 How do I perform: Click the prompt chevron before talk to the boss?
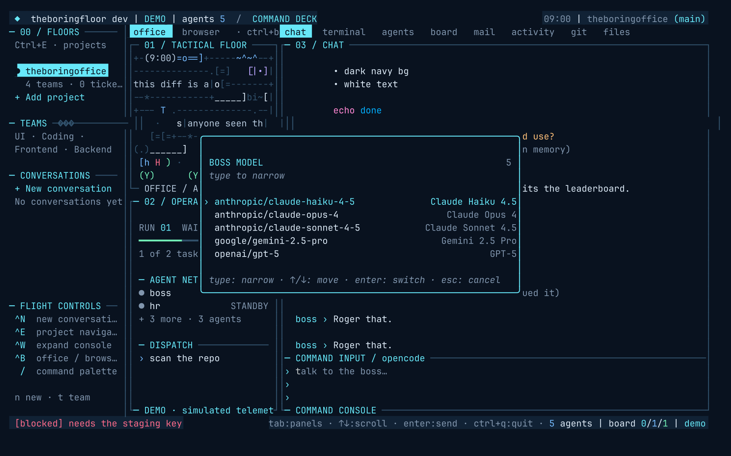(x=287, y=371)
